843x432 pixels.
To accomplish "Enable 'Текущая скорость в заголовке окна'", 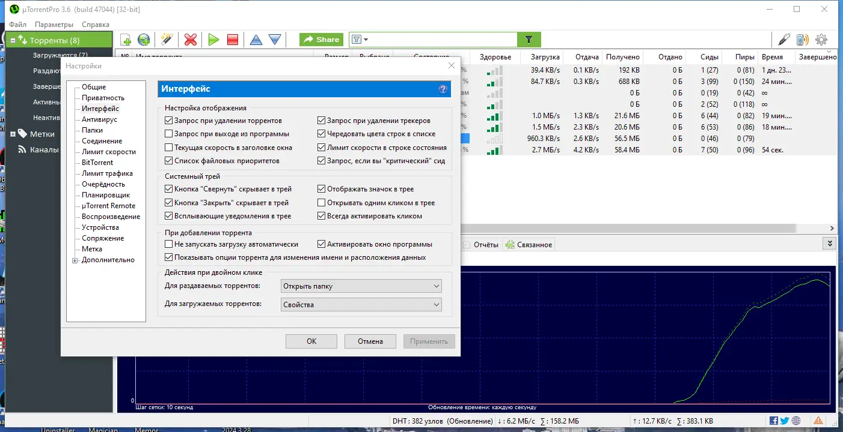I will coord(169,147).
